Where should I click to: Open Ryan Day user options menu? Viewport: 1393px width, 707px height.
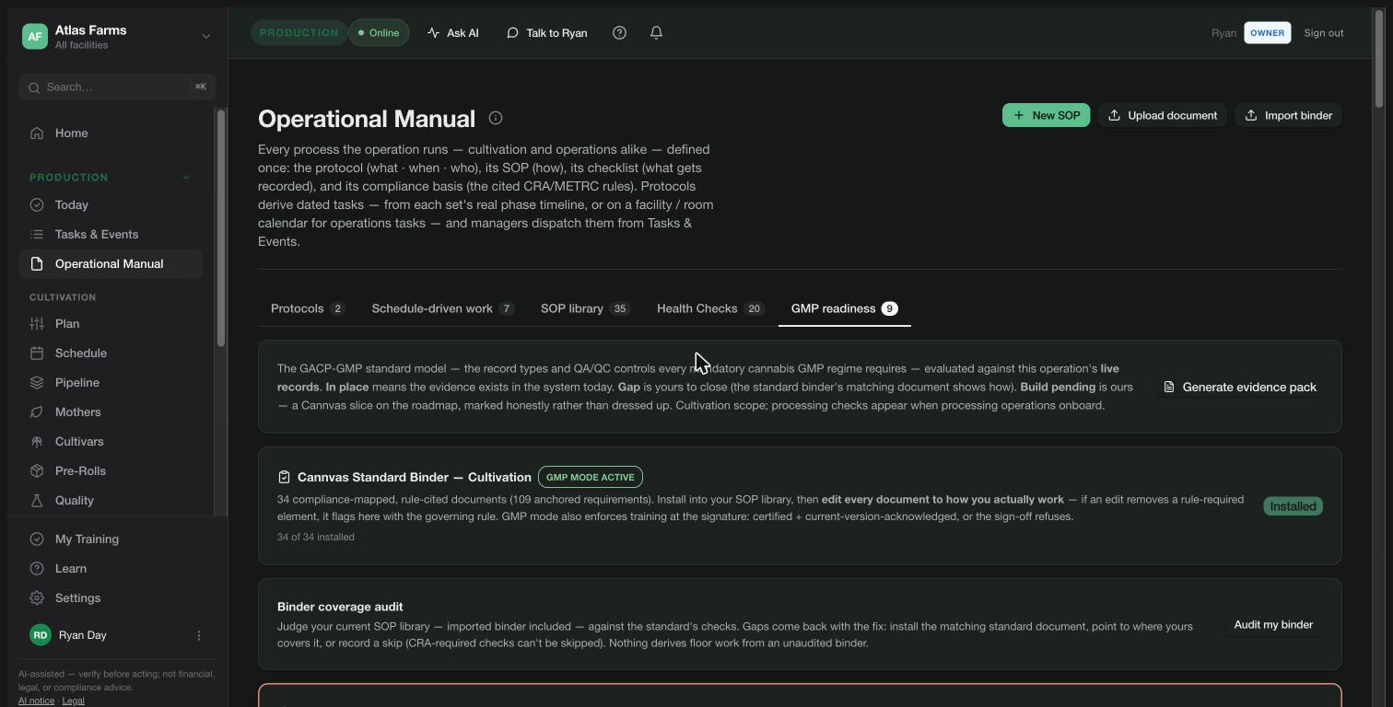[x=199, y=636]
